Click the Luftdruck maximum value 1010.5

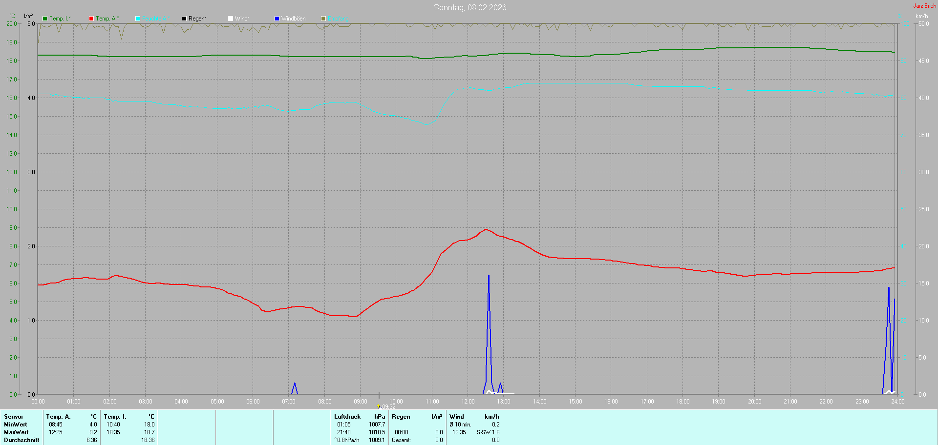pos(377,432)
